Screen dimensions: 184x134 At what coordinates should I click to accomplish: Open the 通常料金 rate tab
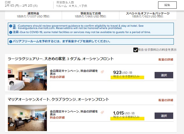point(33,15)
